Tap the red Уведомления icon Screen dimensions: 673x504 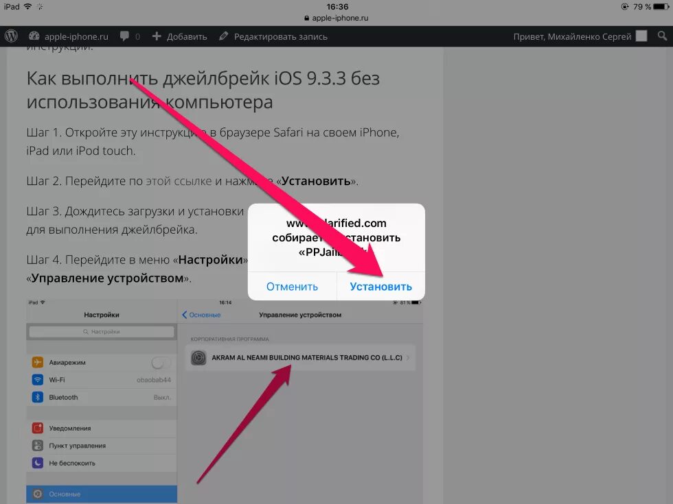click(x=37, y=428)
